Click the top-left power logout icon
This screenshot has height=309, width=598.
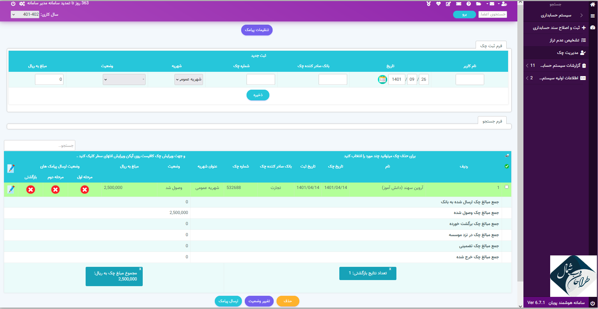pos(13,4)
